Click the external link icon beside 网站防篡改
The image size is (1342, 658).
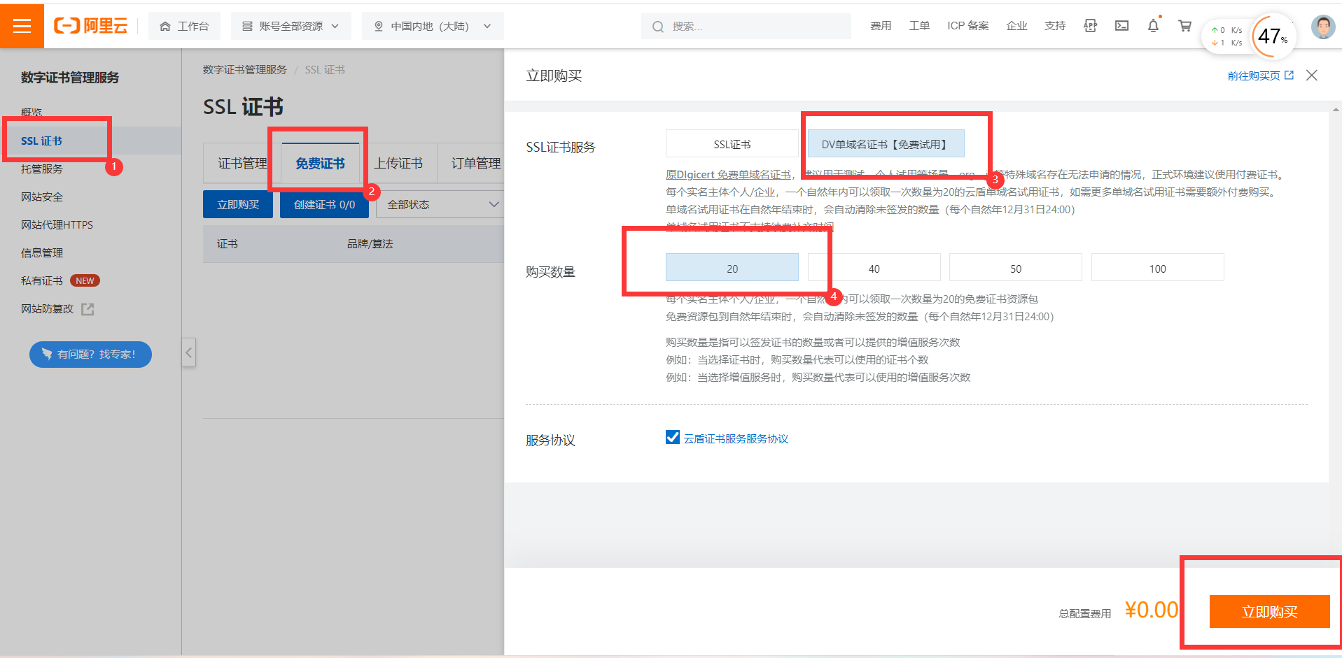click(88, 309)
